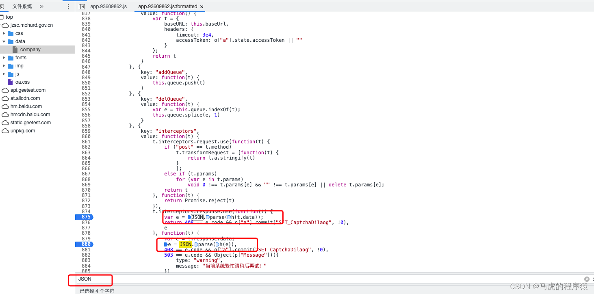594x294 pixels.
Task: Click the text this.queue.splice(e, 1)
Action: (187, 115)
